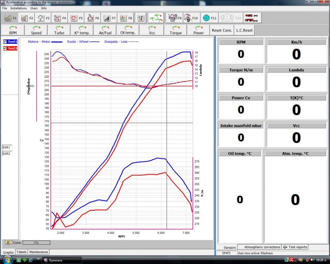Click the Cons progress bar
This screenshot has width=330, height=264.
[37, 243]
